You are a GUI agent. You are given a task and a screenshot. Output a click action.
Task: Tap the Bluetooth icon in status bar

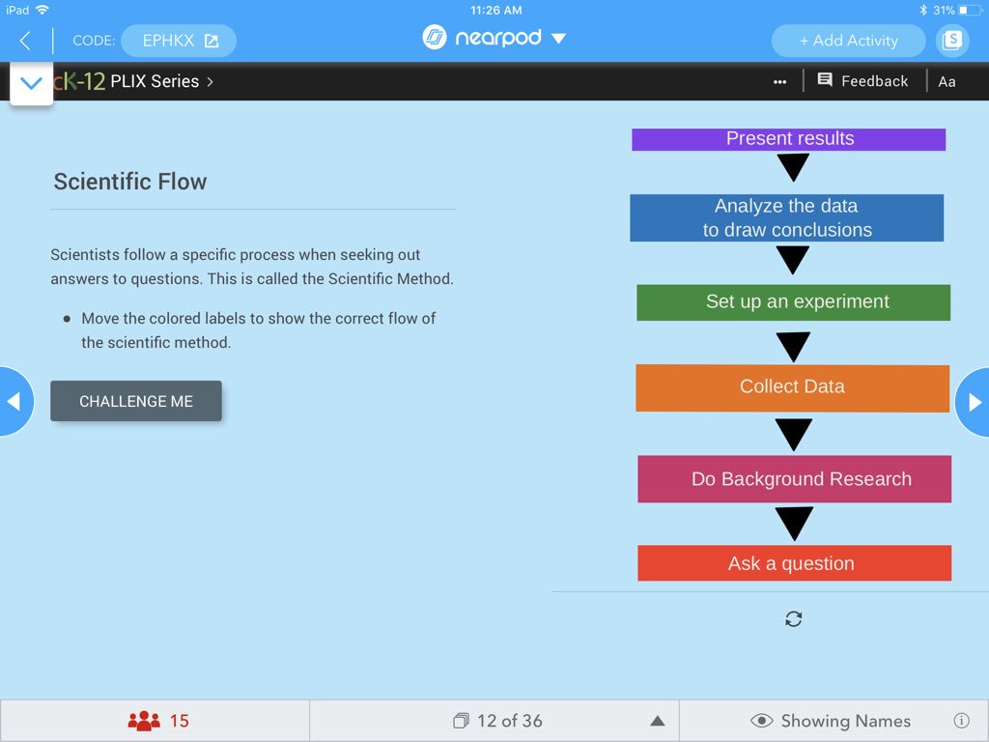pos(922,10)
